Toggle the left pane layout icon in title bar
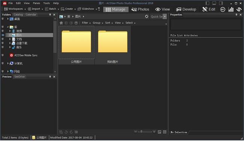 point(208,3)
